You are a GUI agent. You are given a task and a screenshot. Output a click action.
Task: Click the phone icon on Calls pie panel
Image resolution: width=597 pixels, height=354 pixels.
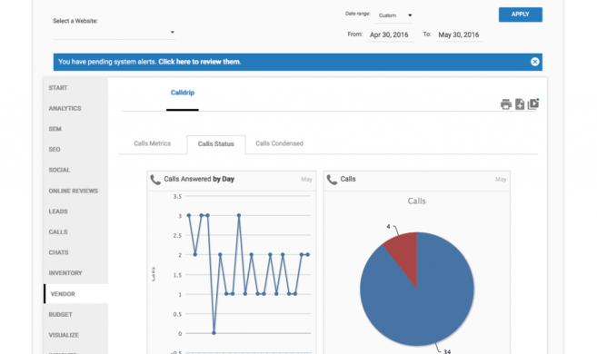pos(332,180)
